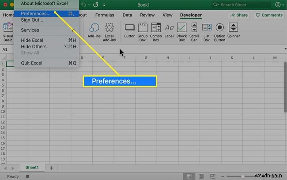Zoom out with the minus button
The height and width of the screenshot is (180, 287).
point(223,176)
